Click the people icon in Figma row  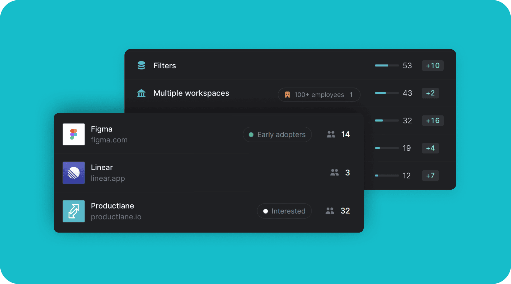(x=331, y=134)
